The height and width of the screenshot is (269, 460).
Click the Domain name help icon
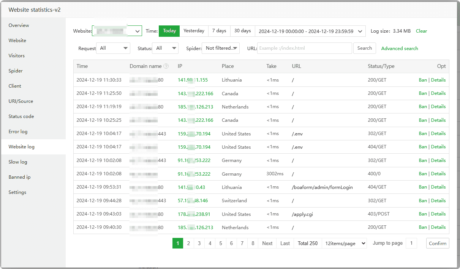point(166,66)
